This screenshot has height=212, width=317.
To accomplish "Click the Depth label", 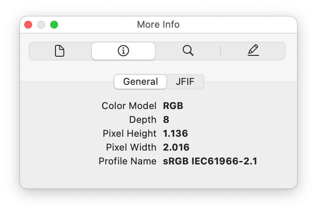I will [143, 120].
